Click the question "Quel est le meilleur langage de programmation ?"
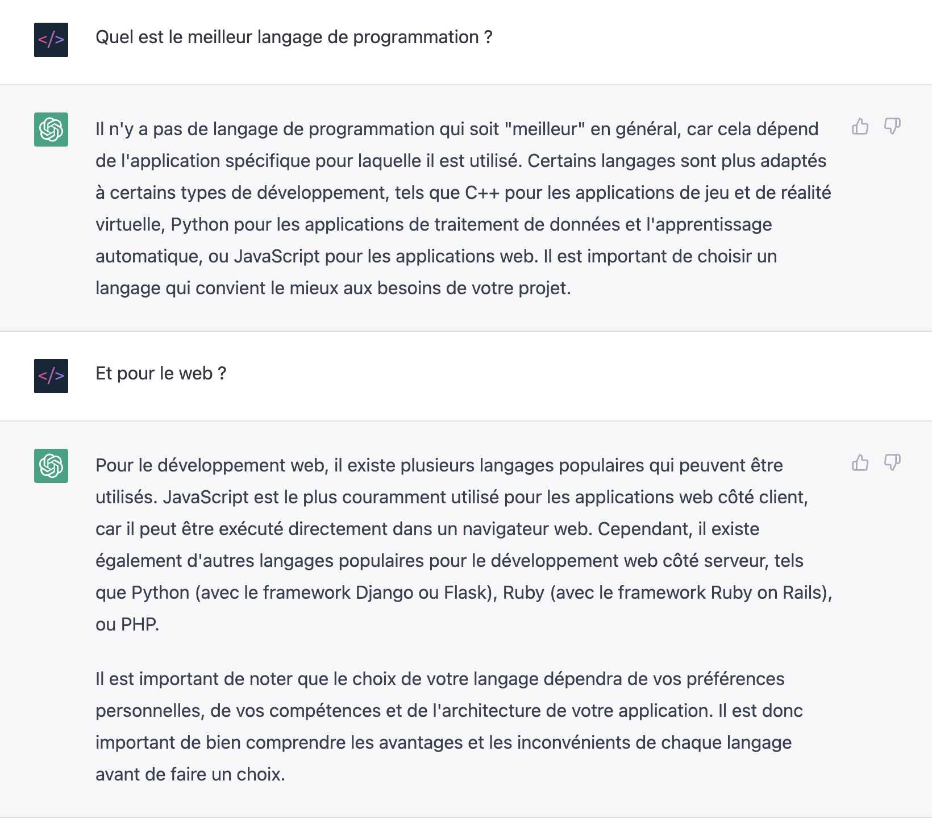Screen dimensions: 932x818 [x=294, y=38]
